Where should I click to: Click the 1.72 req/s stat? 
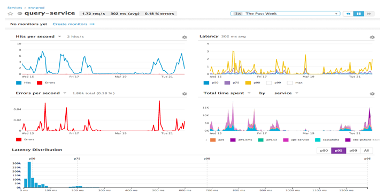(94, 14)
